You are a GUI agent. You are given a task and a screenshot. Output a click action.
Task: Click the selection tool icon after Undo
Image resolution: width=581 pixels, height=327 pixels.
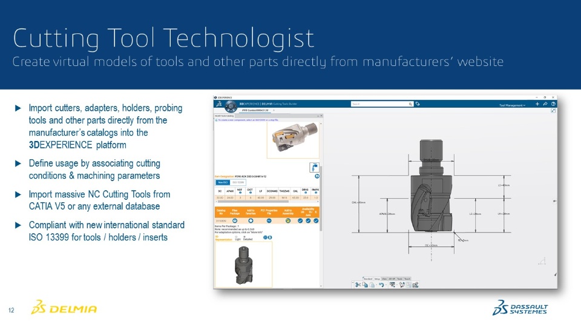pyautogui.click(x=392, y=285)
